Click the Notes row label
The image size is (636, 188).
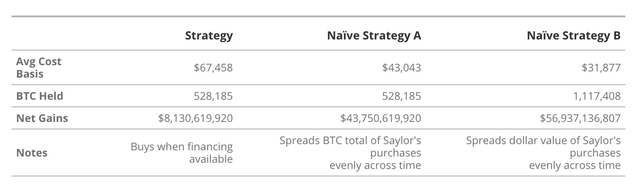(32, 153)
